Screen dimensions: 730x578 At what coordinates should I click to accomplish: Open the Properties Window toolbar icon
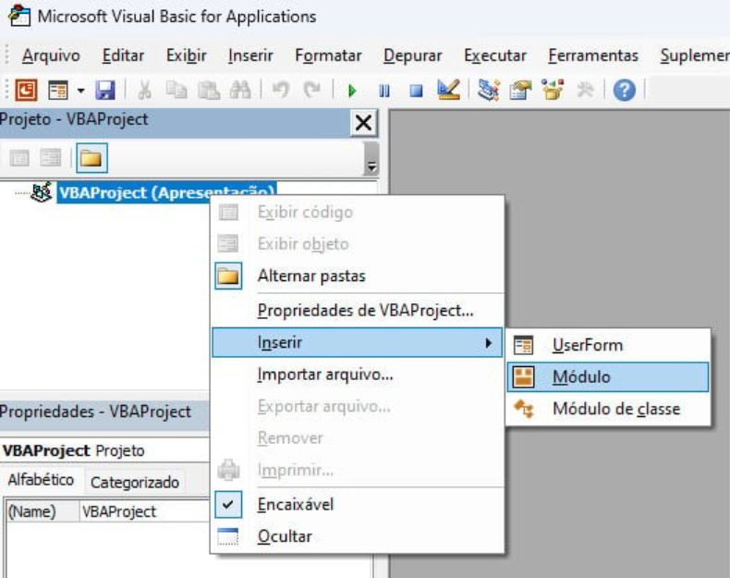tap(520, 90)
